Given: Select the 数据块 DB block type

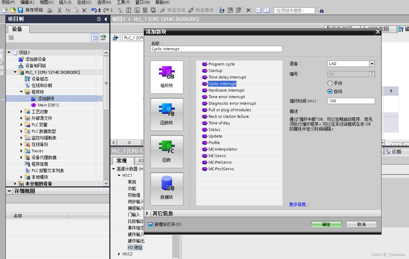Looking at the screenshot, I should 167,189.
